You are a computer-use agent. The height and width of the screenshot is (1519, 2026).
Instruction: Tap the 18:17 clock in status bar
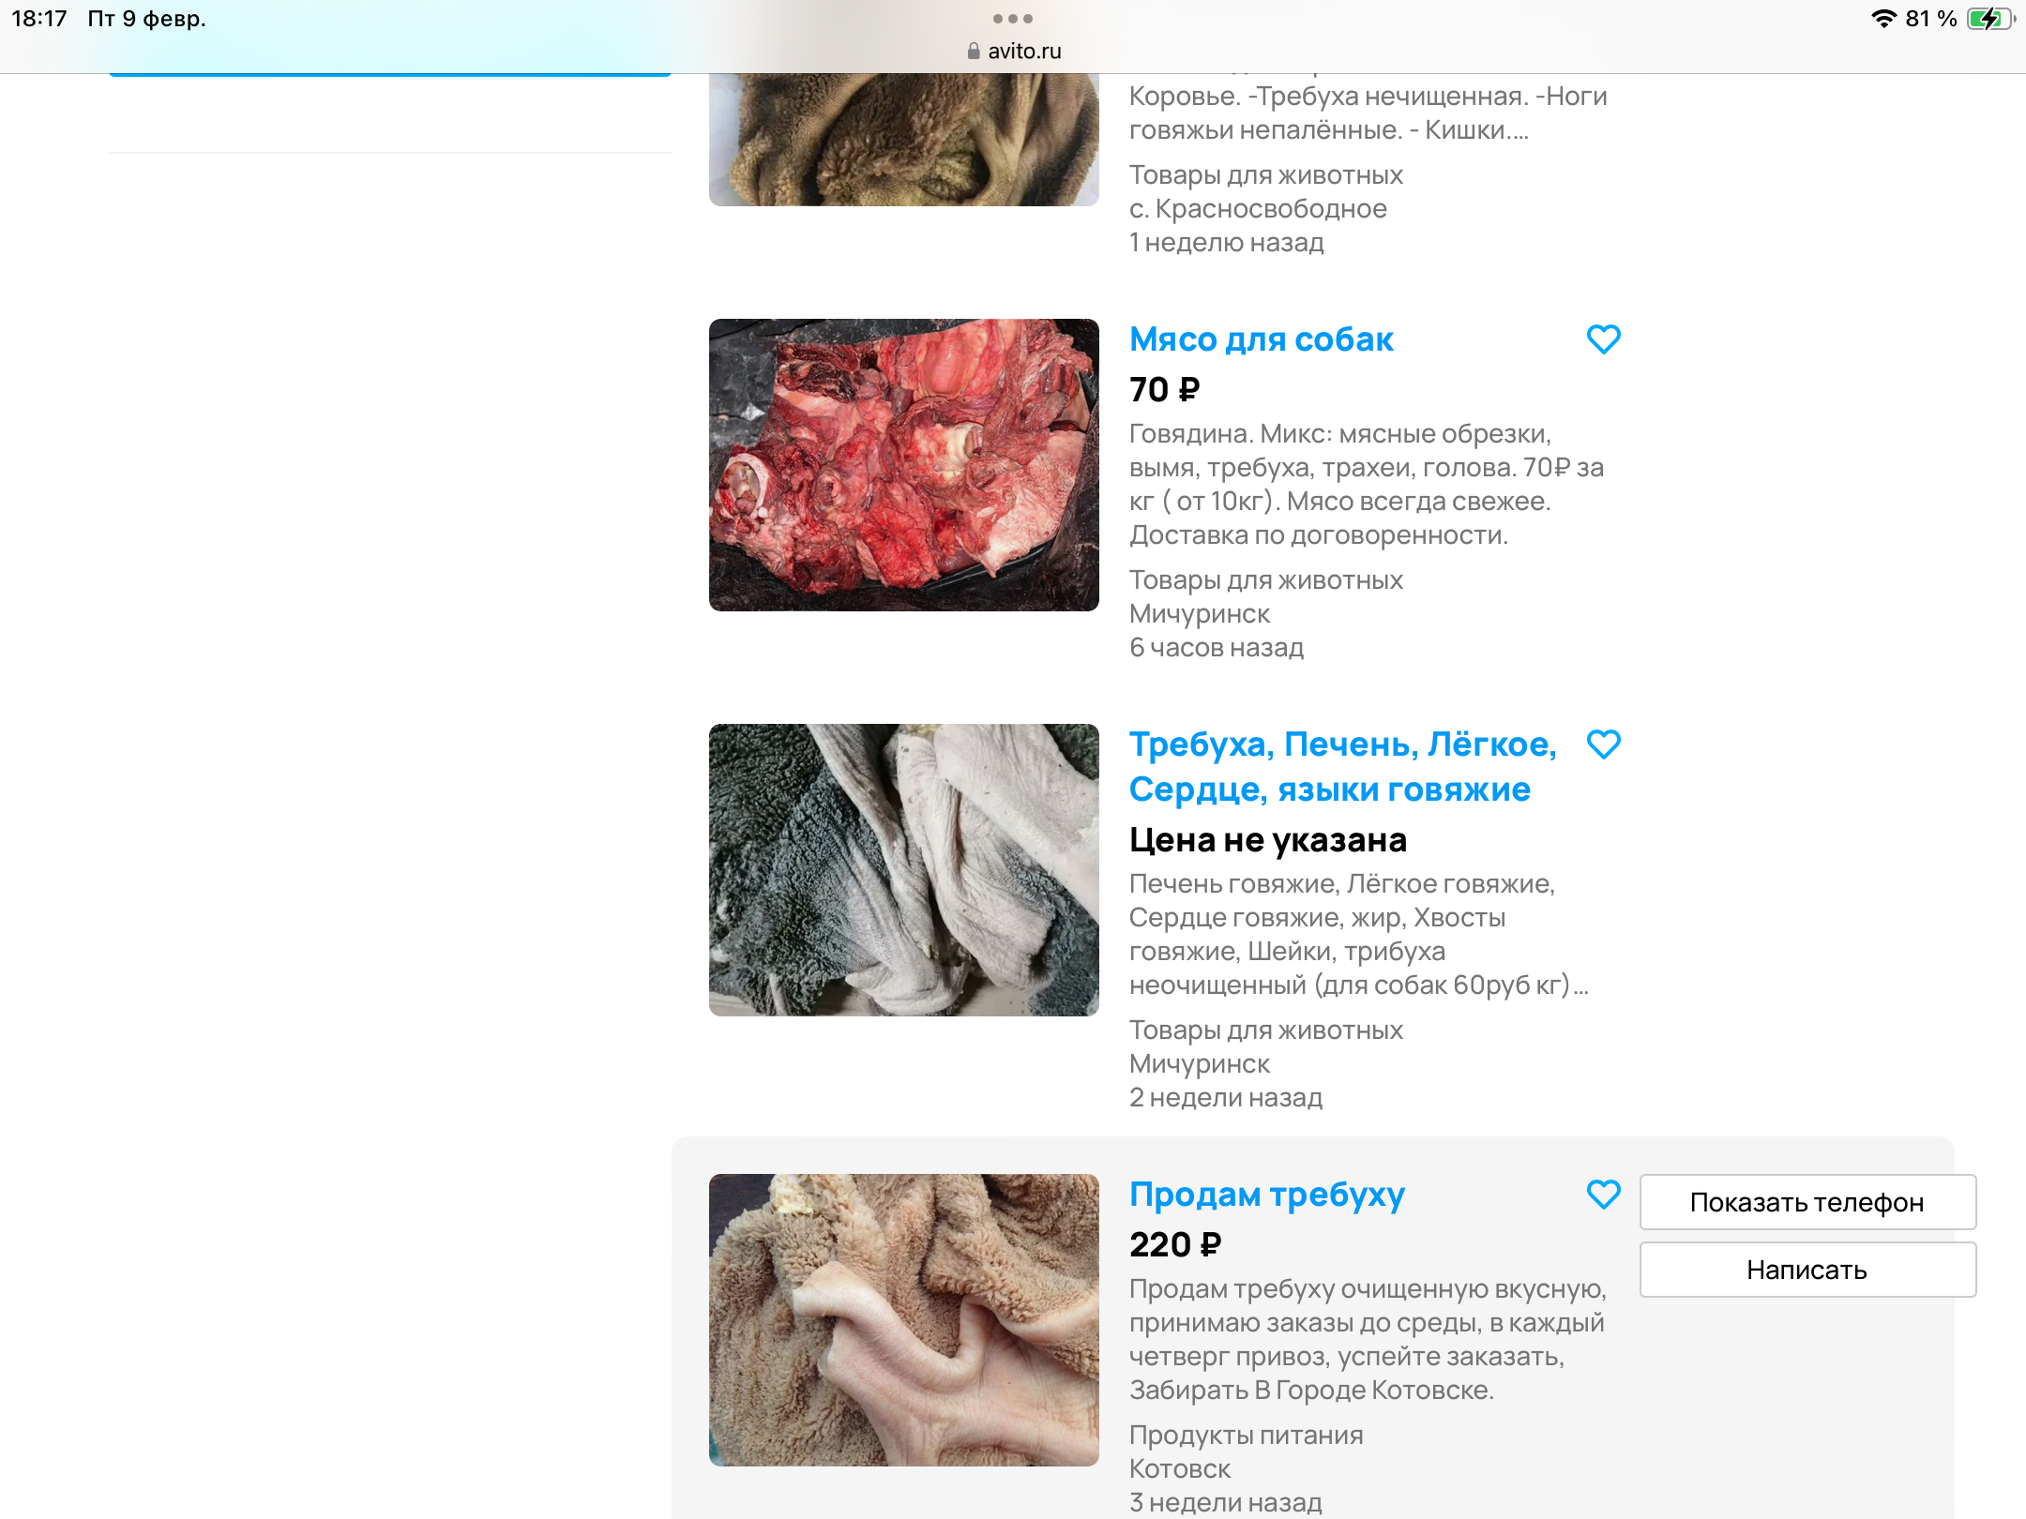click(x=39, y=19)
